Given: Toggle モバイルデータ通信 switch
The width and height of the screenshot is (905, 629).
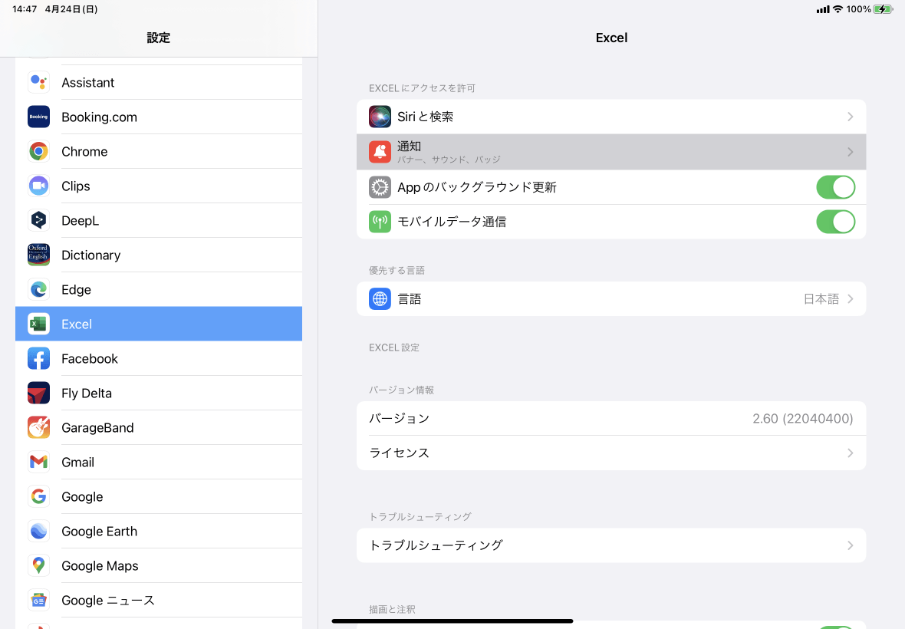Looking at the screenshot, I should pyautogui.click(x=835, y=222).
